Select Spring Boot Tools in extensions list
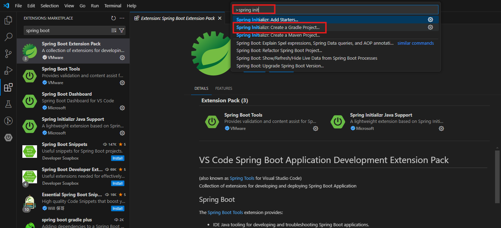The height and width of the screenshot is (228, 501). click(x=73, y=76)
